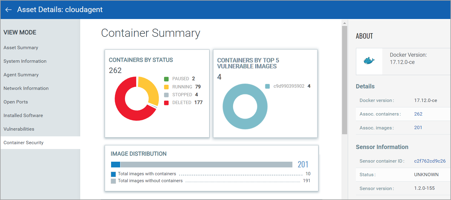Select Open Ports view
Screen dimensions: 451x200
pyautogui.click(x=16, y=102)
